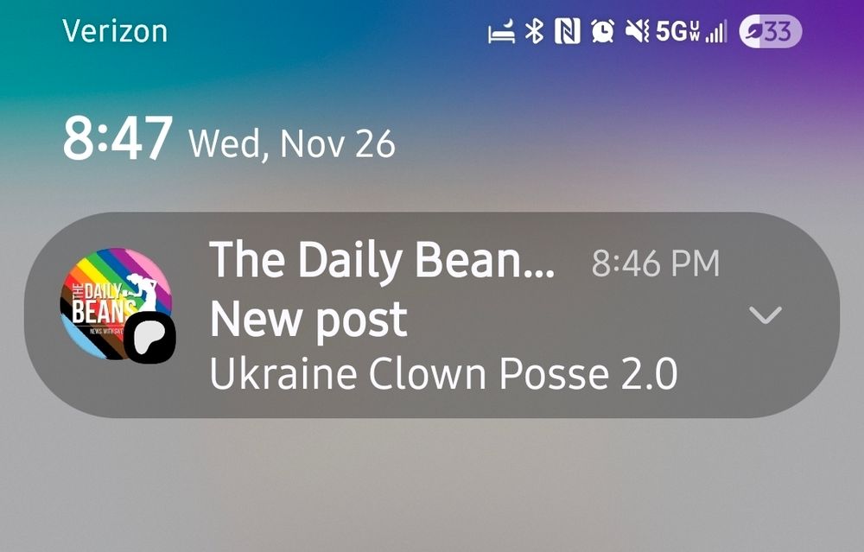Viewport: 864px width, 552px height.
Task: Tap the battery 33 percent indicator
Action: click(x=771, y=31)
